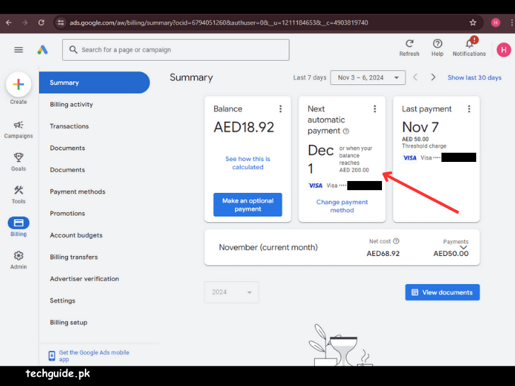Click Show last 30 days link
The width and height of the screenshot is (515, 386).
click(474, 78)
